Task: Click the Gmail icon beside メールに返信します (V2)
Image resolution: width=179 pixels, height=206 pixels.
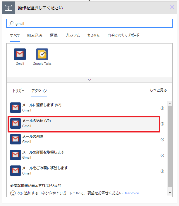Action: pos(16,108)
